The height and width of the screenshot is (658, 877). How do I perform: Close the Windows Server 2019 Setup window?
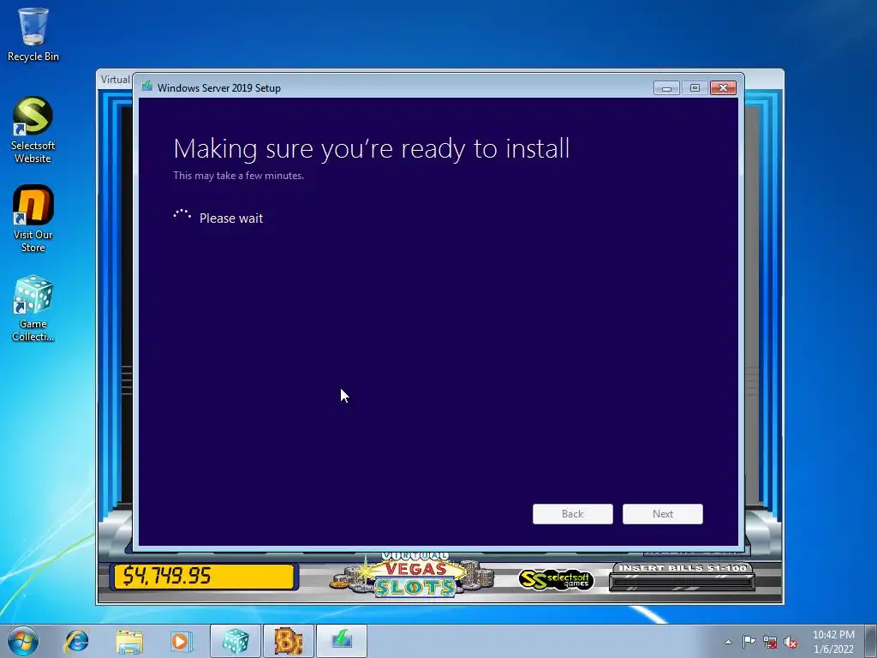coord(723,88)
